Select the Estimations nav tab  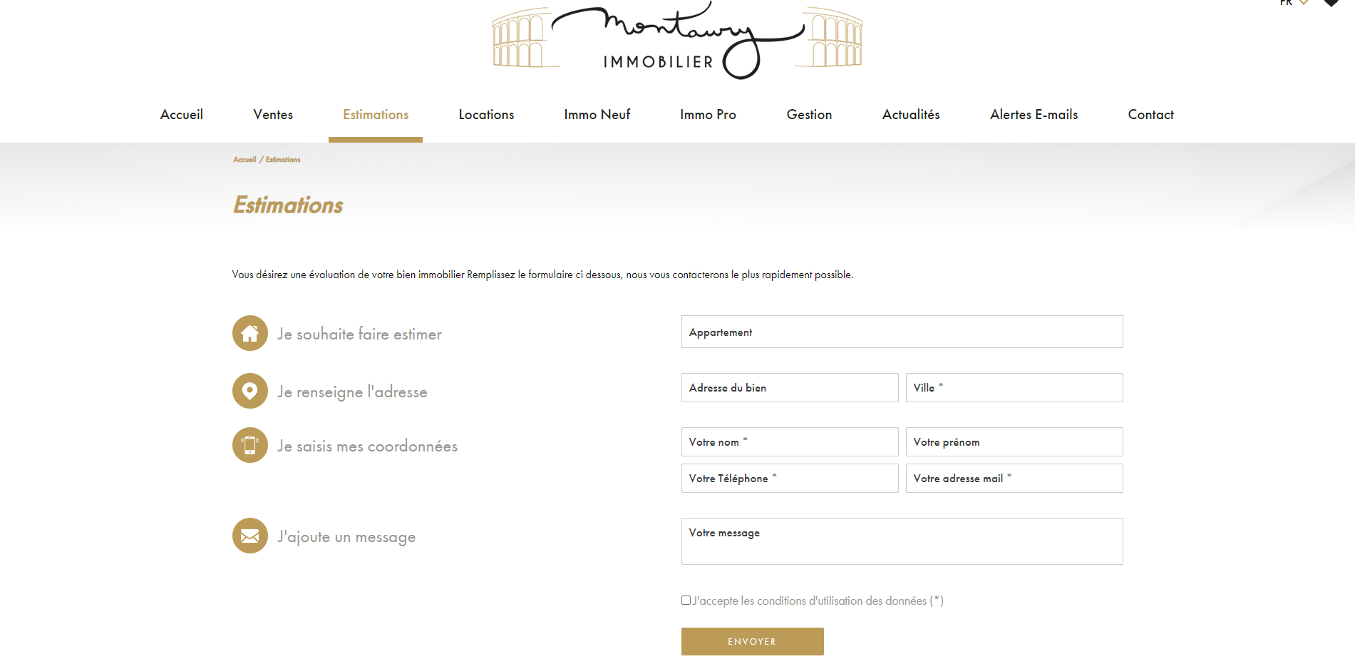(376, 115)
